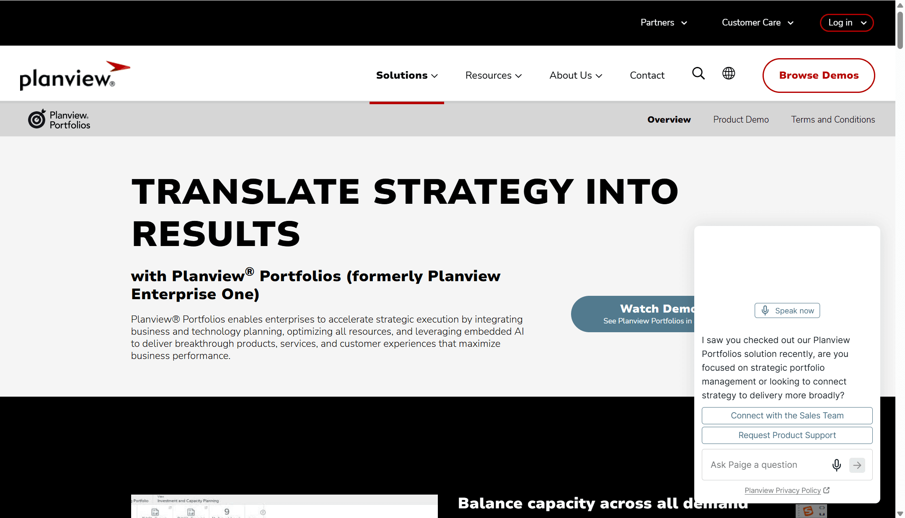Click the Planview logo
Image resolution: width=905 pixels, height=518 pixels.
pyautogui.click(x=75, y=75)
